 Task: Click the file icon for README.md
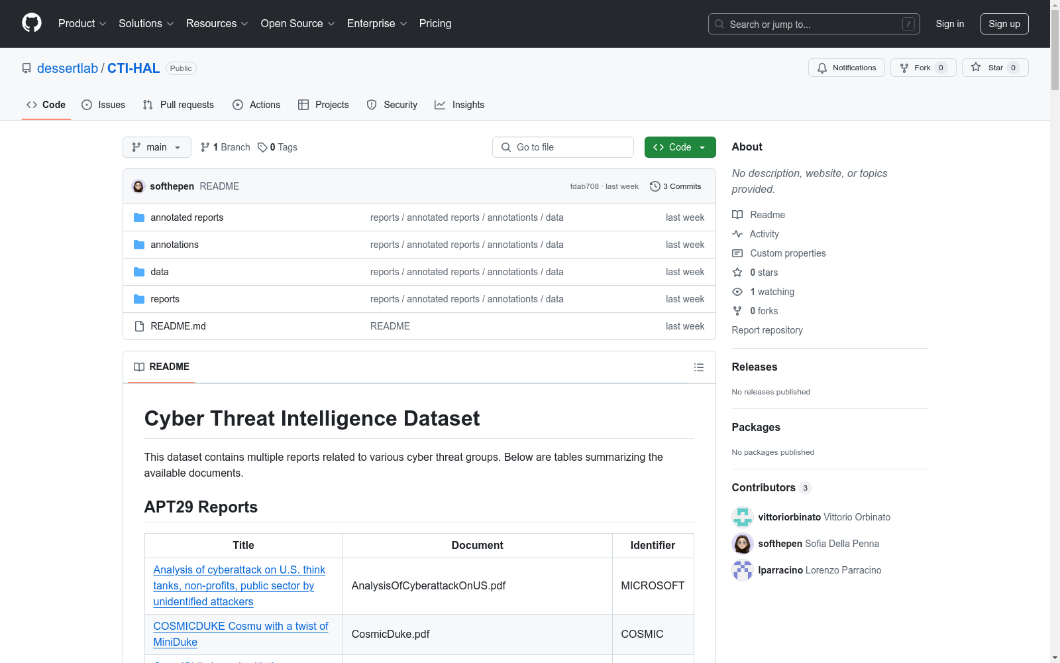(139, 326)
